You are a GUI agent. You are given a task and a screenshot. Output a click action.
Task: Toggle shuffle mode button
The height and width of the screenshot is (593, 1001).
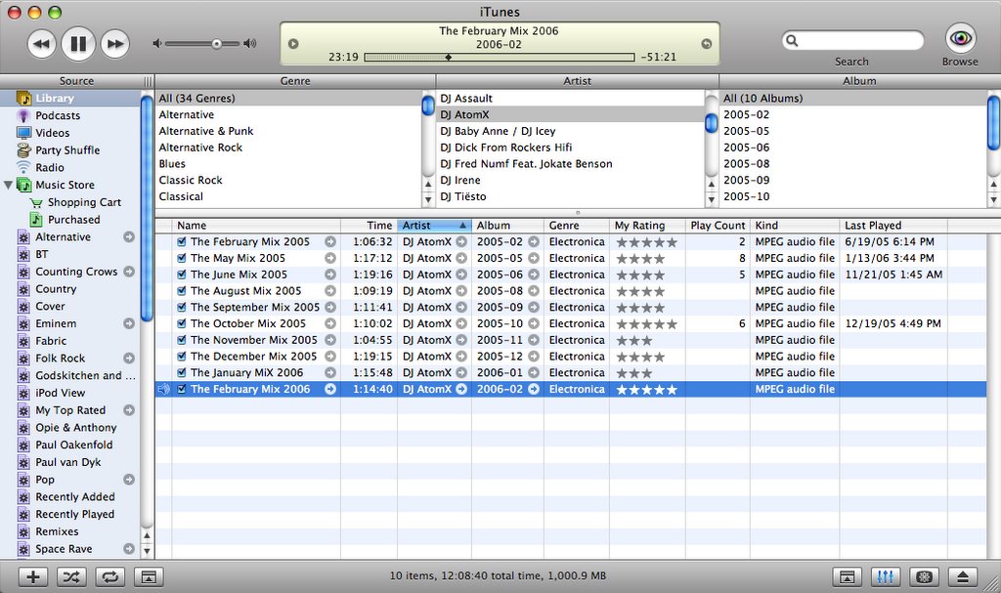click(x=70, y=577)
